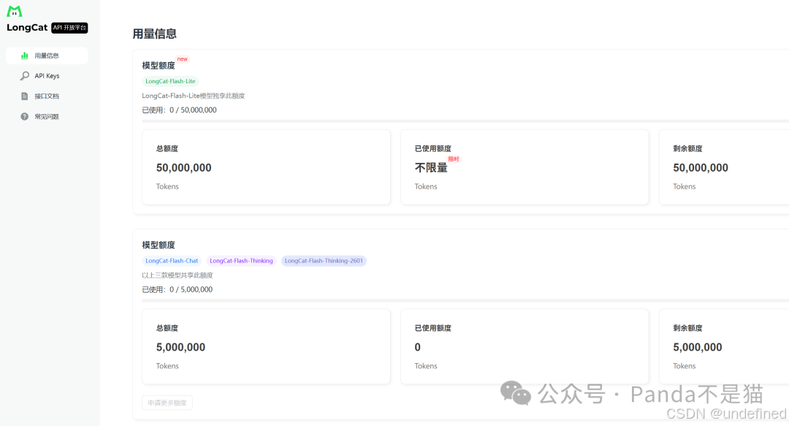Click the 5,000,000 shared quota progress bar
789x426 pixels.
pyautogui.click(x=465, y=300)
